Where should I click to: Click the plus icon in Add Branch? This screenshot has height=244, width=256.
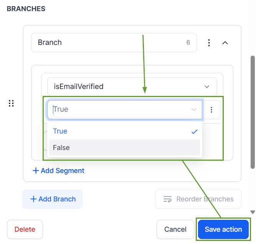tap(33, 199)
